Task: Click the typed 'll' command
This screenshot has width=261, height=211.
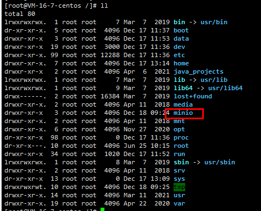Action: [x=104, y=5]
